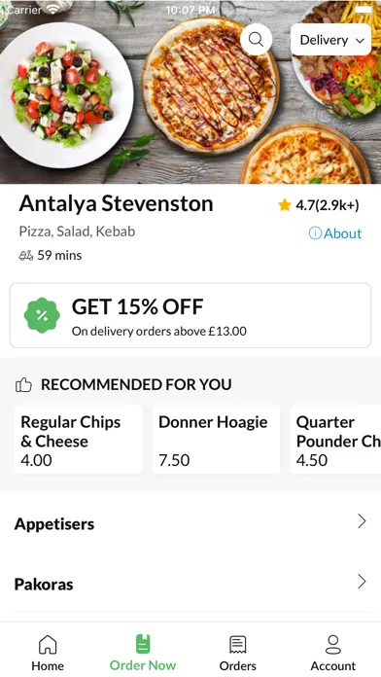Viewport: 381px width, 677px height.
Task: Expand the Pakoras category chevron
Action: click(x=362, y=582)
